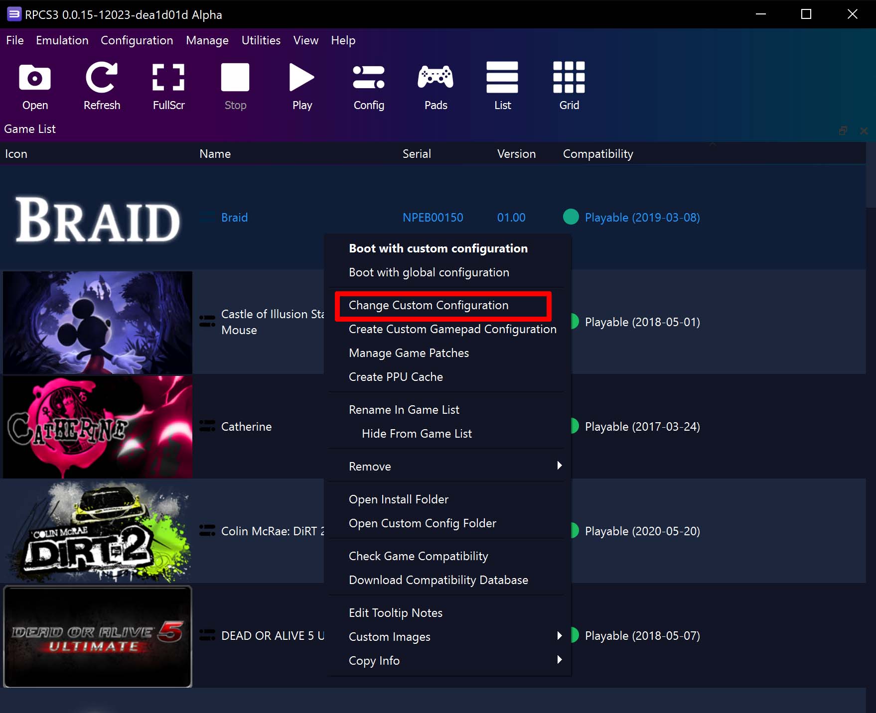This screenshot has width=876, height=713.
Task: Click Playable (2019-03-08) compatibility text
Action: [642, 218]
